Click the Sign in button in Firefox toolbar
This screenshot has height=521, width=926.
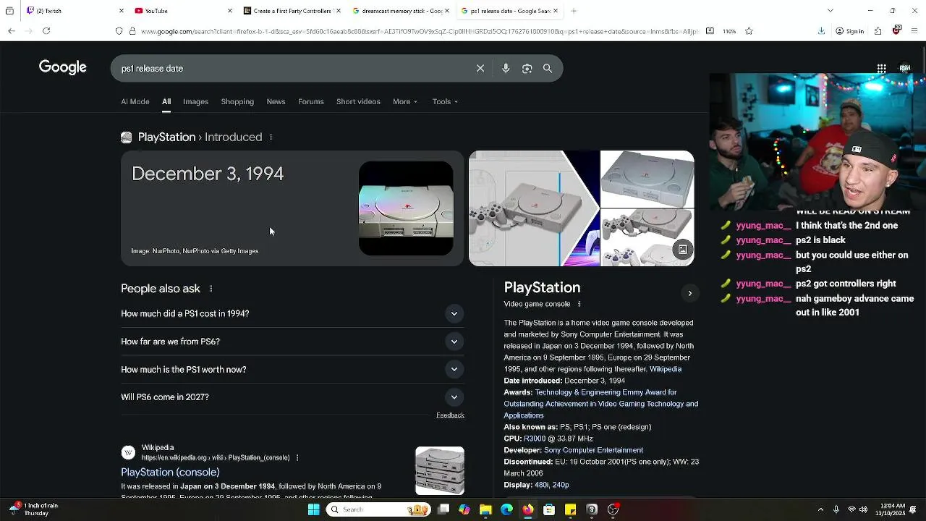click(850, 31)
